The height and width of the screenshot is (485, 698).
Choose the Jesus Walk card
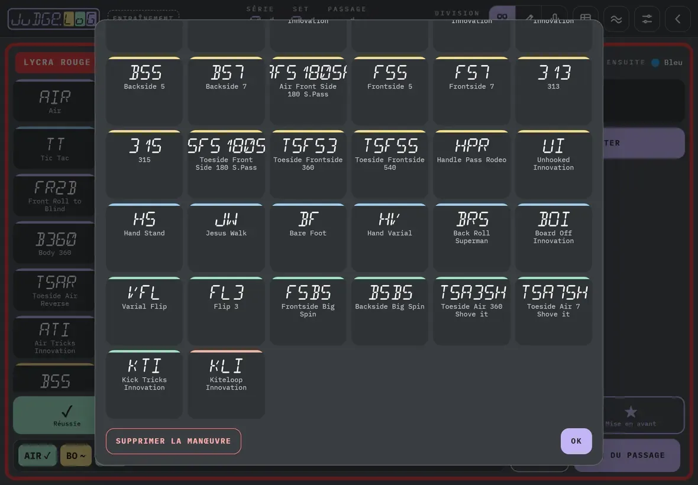(x=226, y=238)
